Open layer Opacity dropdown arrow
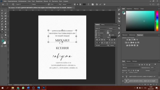Image resolution: width=160 pixels, height=90 pixels. (155, 67)
